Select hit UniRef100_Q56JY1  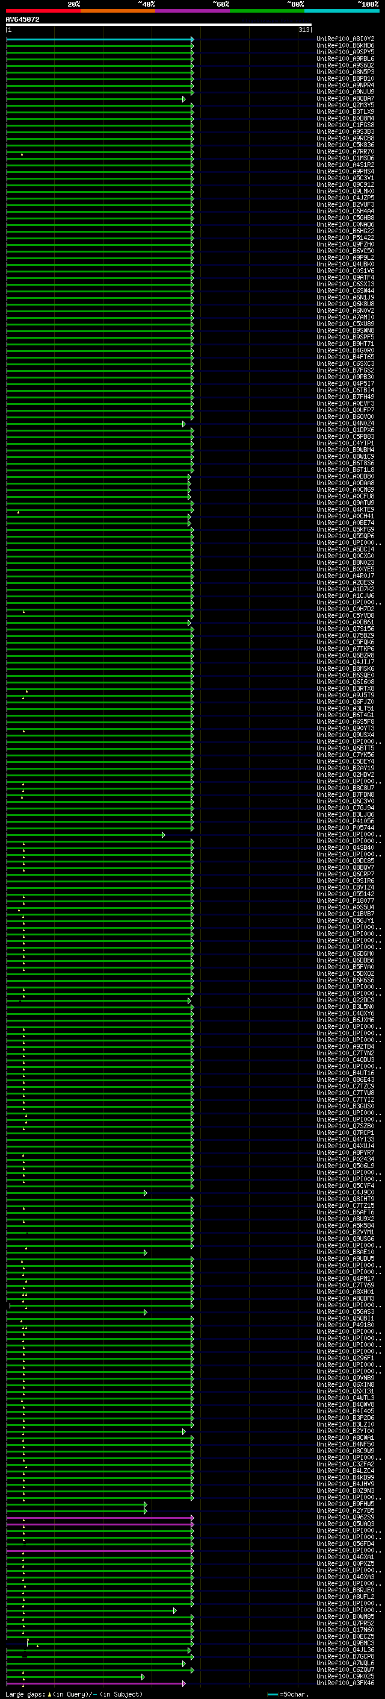point(345,921)
